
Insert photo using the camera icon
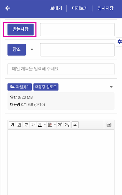(109, 125)
